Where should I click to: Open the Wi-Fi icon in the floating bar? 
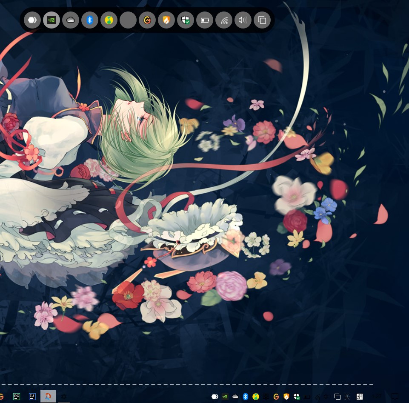(224, 20)
